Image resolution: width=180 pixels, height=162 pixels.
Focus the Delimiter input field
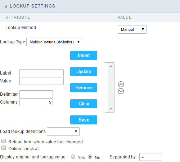coord(36,94)
